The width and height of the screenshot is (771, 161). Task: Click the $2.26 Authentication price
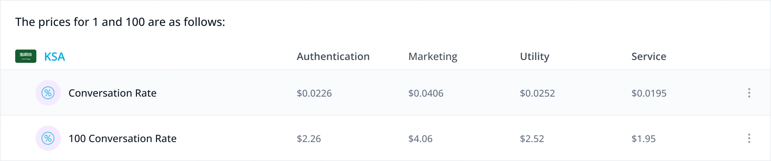(309, 139)
